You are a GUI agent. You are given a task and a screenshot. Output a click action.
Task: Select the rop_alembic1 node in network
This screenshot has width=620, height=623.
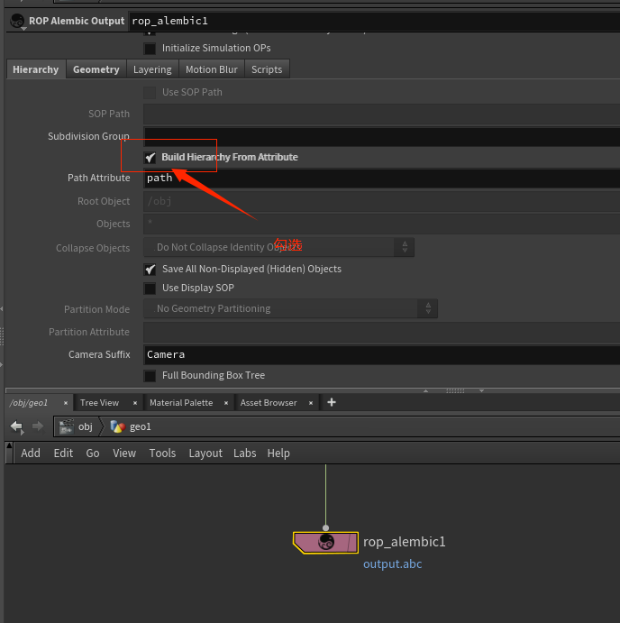coord(325,542)
